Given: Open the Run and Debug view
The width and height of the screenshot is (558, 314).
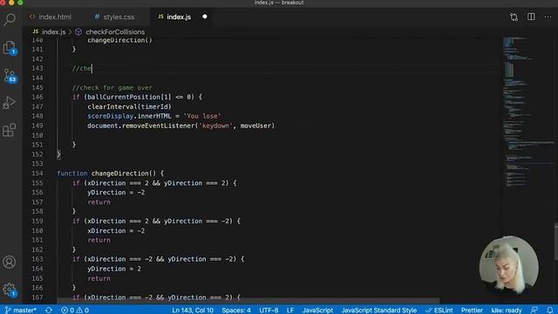Looking at the screenshot, I should coord(10,103).
